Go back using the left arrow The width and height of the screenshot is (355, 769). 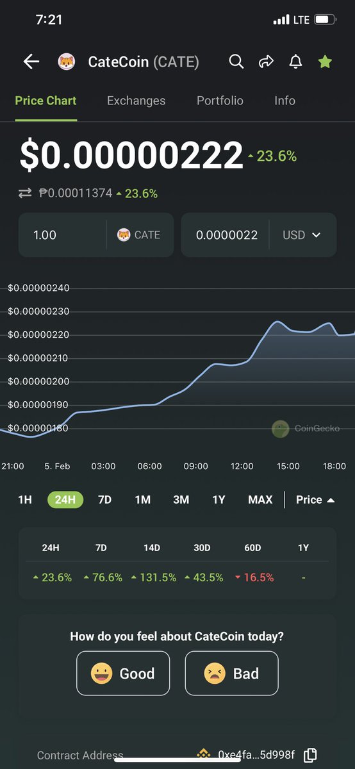[x=31, y=62]
